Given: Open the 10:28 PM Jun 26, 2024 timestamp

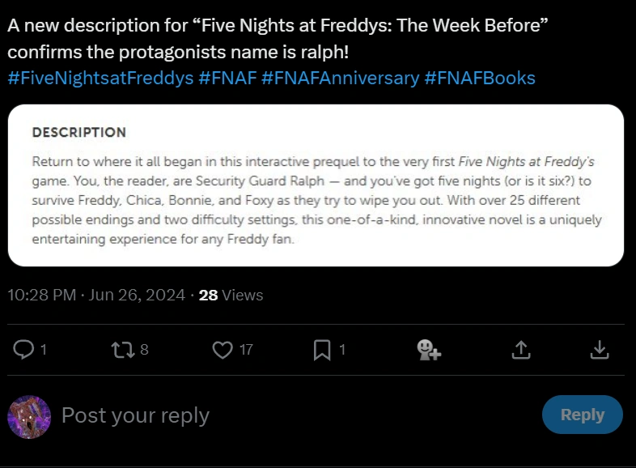Looking at the screenshot, I should pos(96,296).
